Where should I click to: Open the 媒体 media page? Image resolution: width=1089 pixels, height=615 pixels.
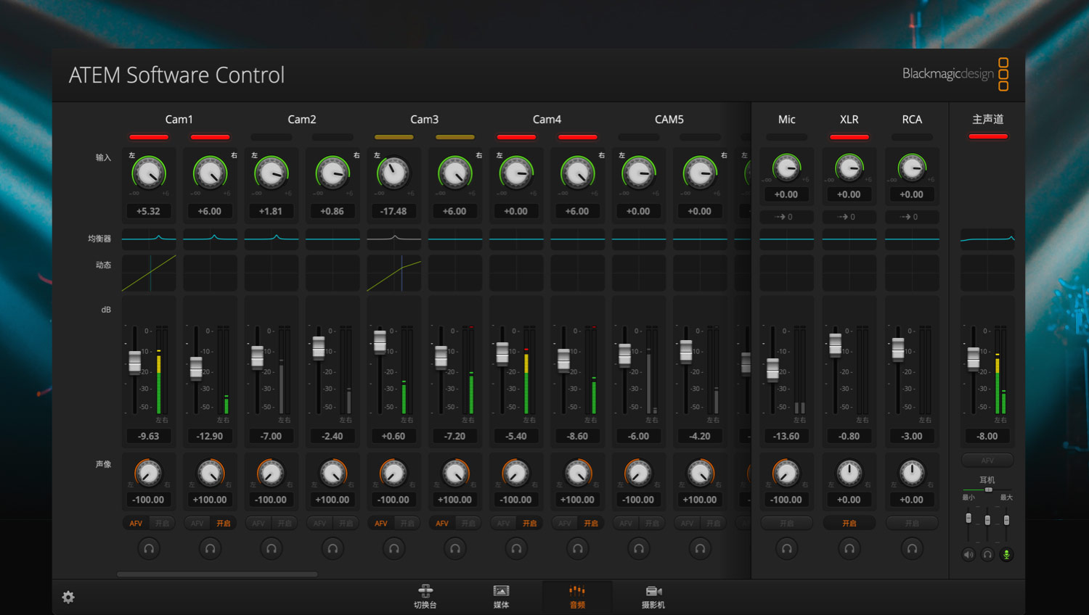[x=501, y=596]
